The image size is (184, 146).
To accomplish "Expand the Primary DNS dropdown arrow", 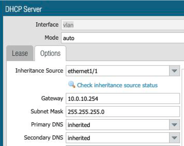I will (x=174, y=125).
